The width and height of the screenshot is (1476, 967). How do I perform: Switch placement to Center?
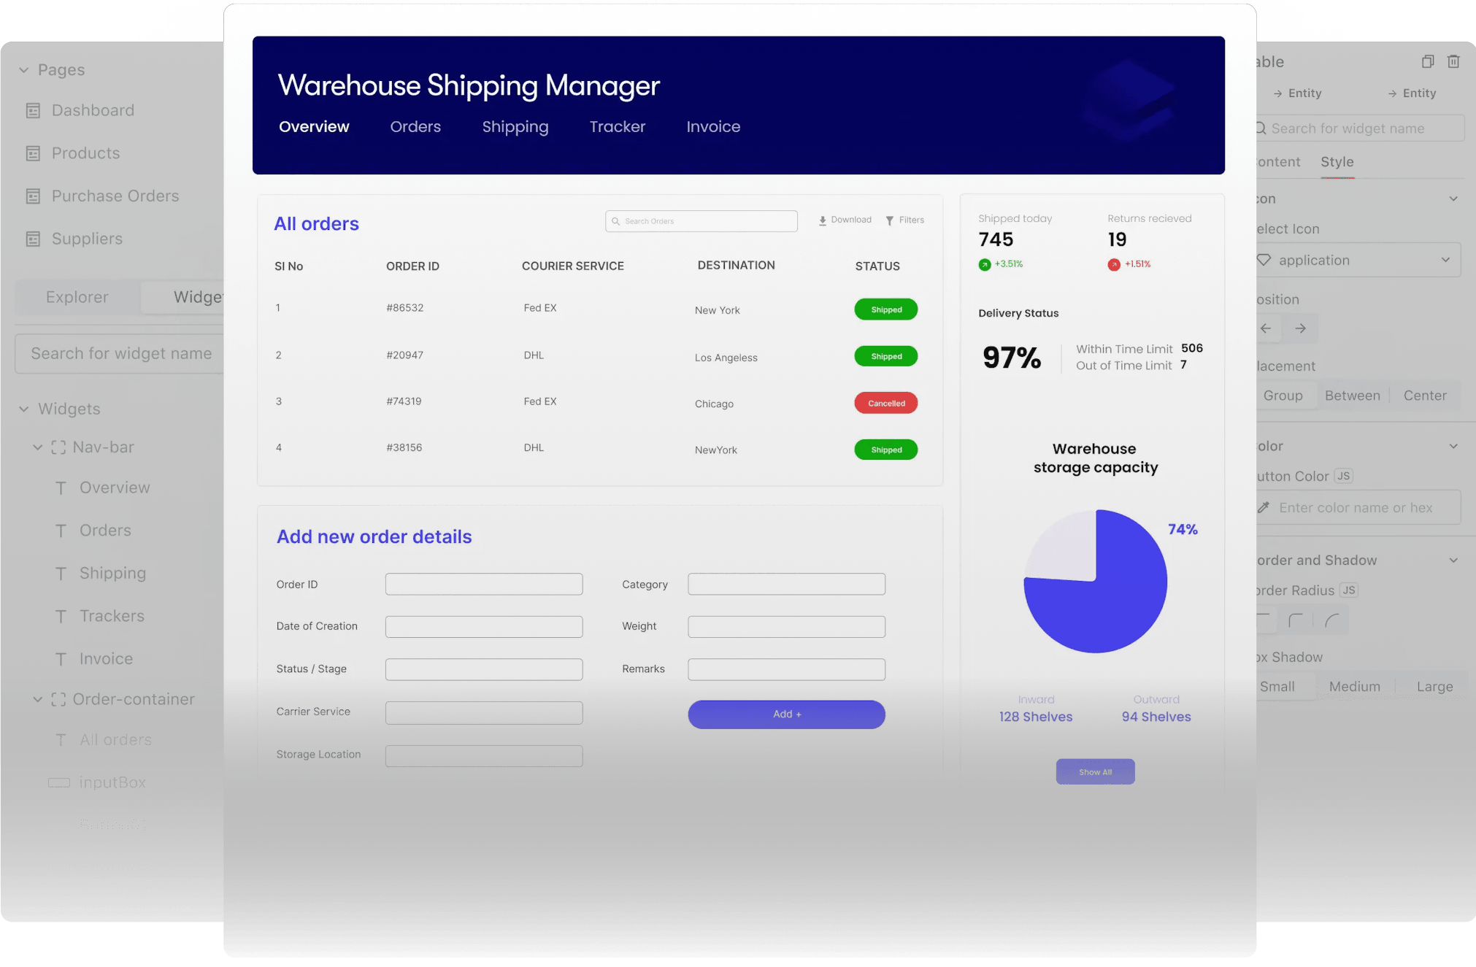pyautogui.click(x=1423, y=395)
